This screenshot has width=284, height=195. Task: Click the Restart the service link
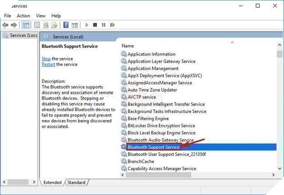click(48, 65)
